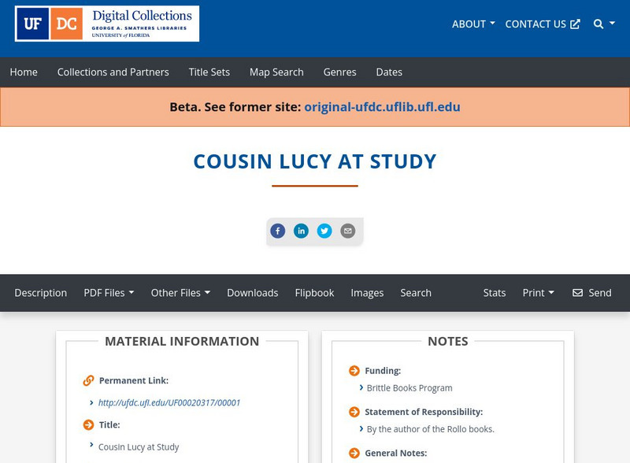Open the Images tab
This screenshot has height=463, width=630.
[x=367, y=293]
